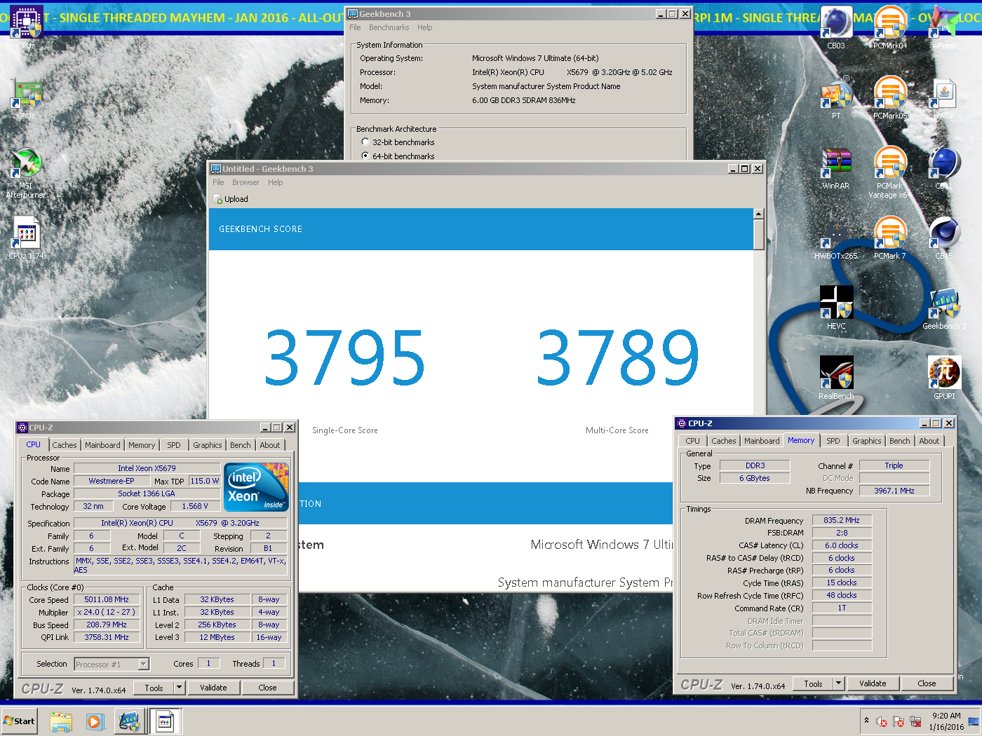Select the CPUz 1.74 desktop icon
Image resolution: width=982 pixels, height=736 pixels.
(x=27, y=236)
